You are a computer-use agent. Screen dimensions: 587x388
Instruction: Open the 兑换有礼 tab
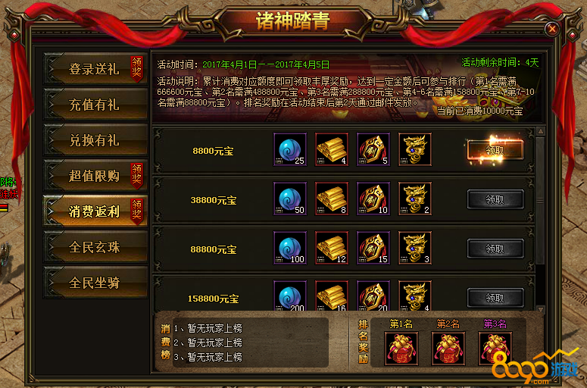pos(95,140)
